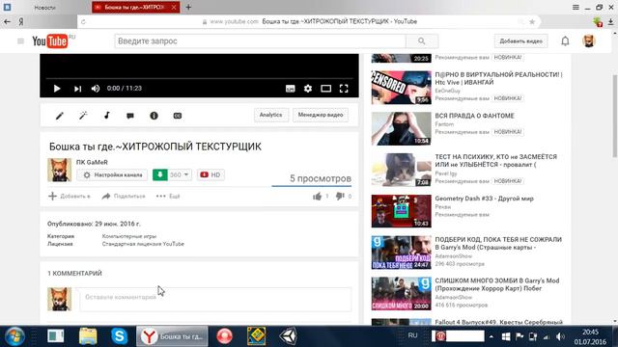Viewport: 618px width, 347px height.
Task: Open Windows Start menu
Action: (x=15, y=336)
